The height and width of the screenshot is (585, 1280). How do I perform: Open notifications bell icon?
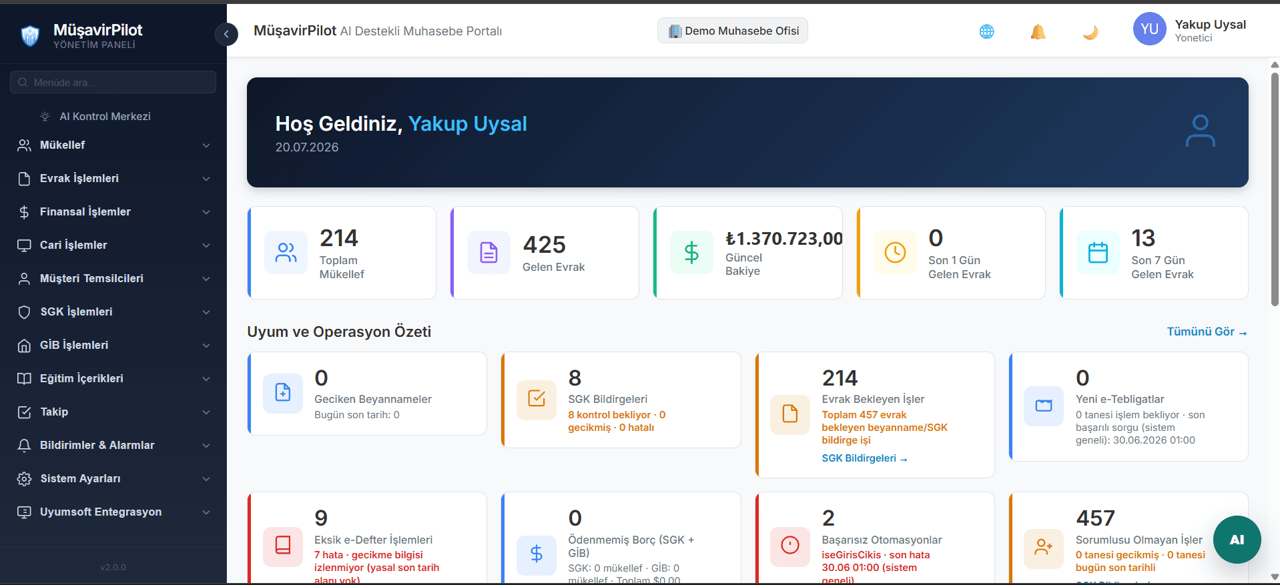pyautogui.click(x=1038, y=31)
